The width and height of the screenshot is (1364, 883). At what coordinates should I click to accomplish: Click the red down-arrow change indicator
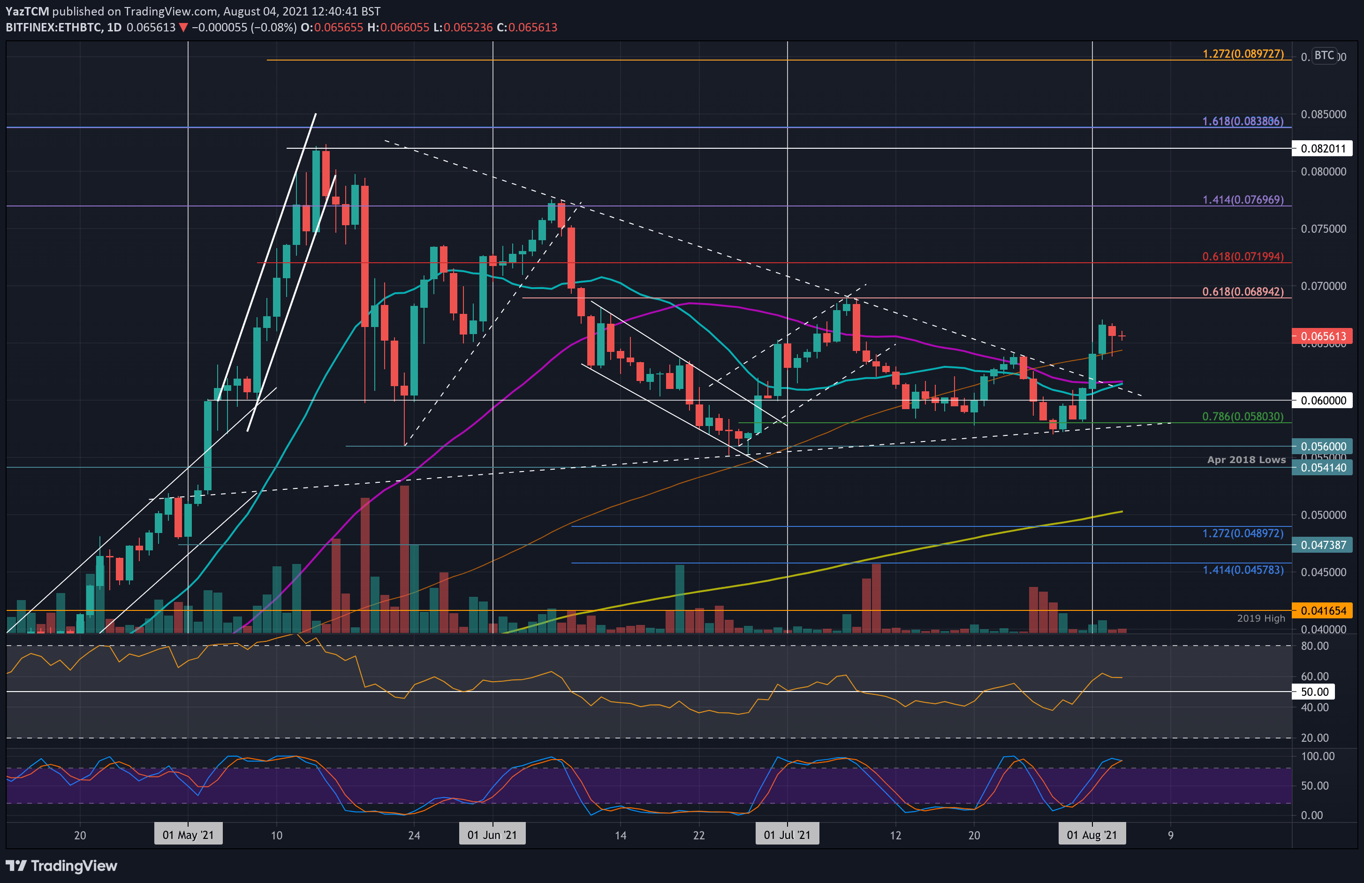[182, 27]
